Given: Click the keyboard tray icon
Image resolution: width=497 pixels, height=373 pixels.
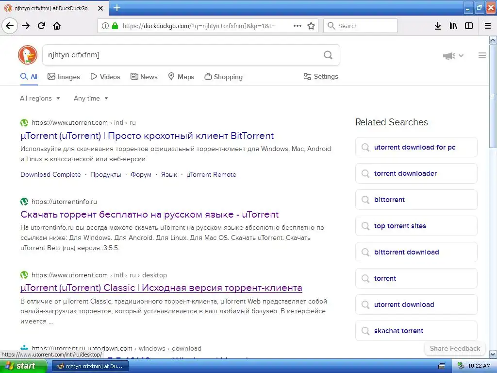Looking at the screenshot, I should pos(441,366).
